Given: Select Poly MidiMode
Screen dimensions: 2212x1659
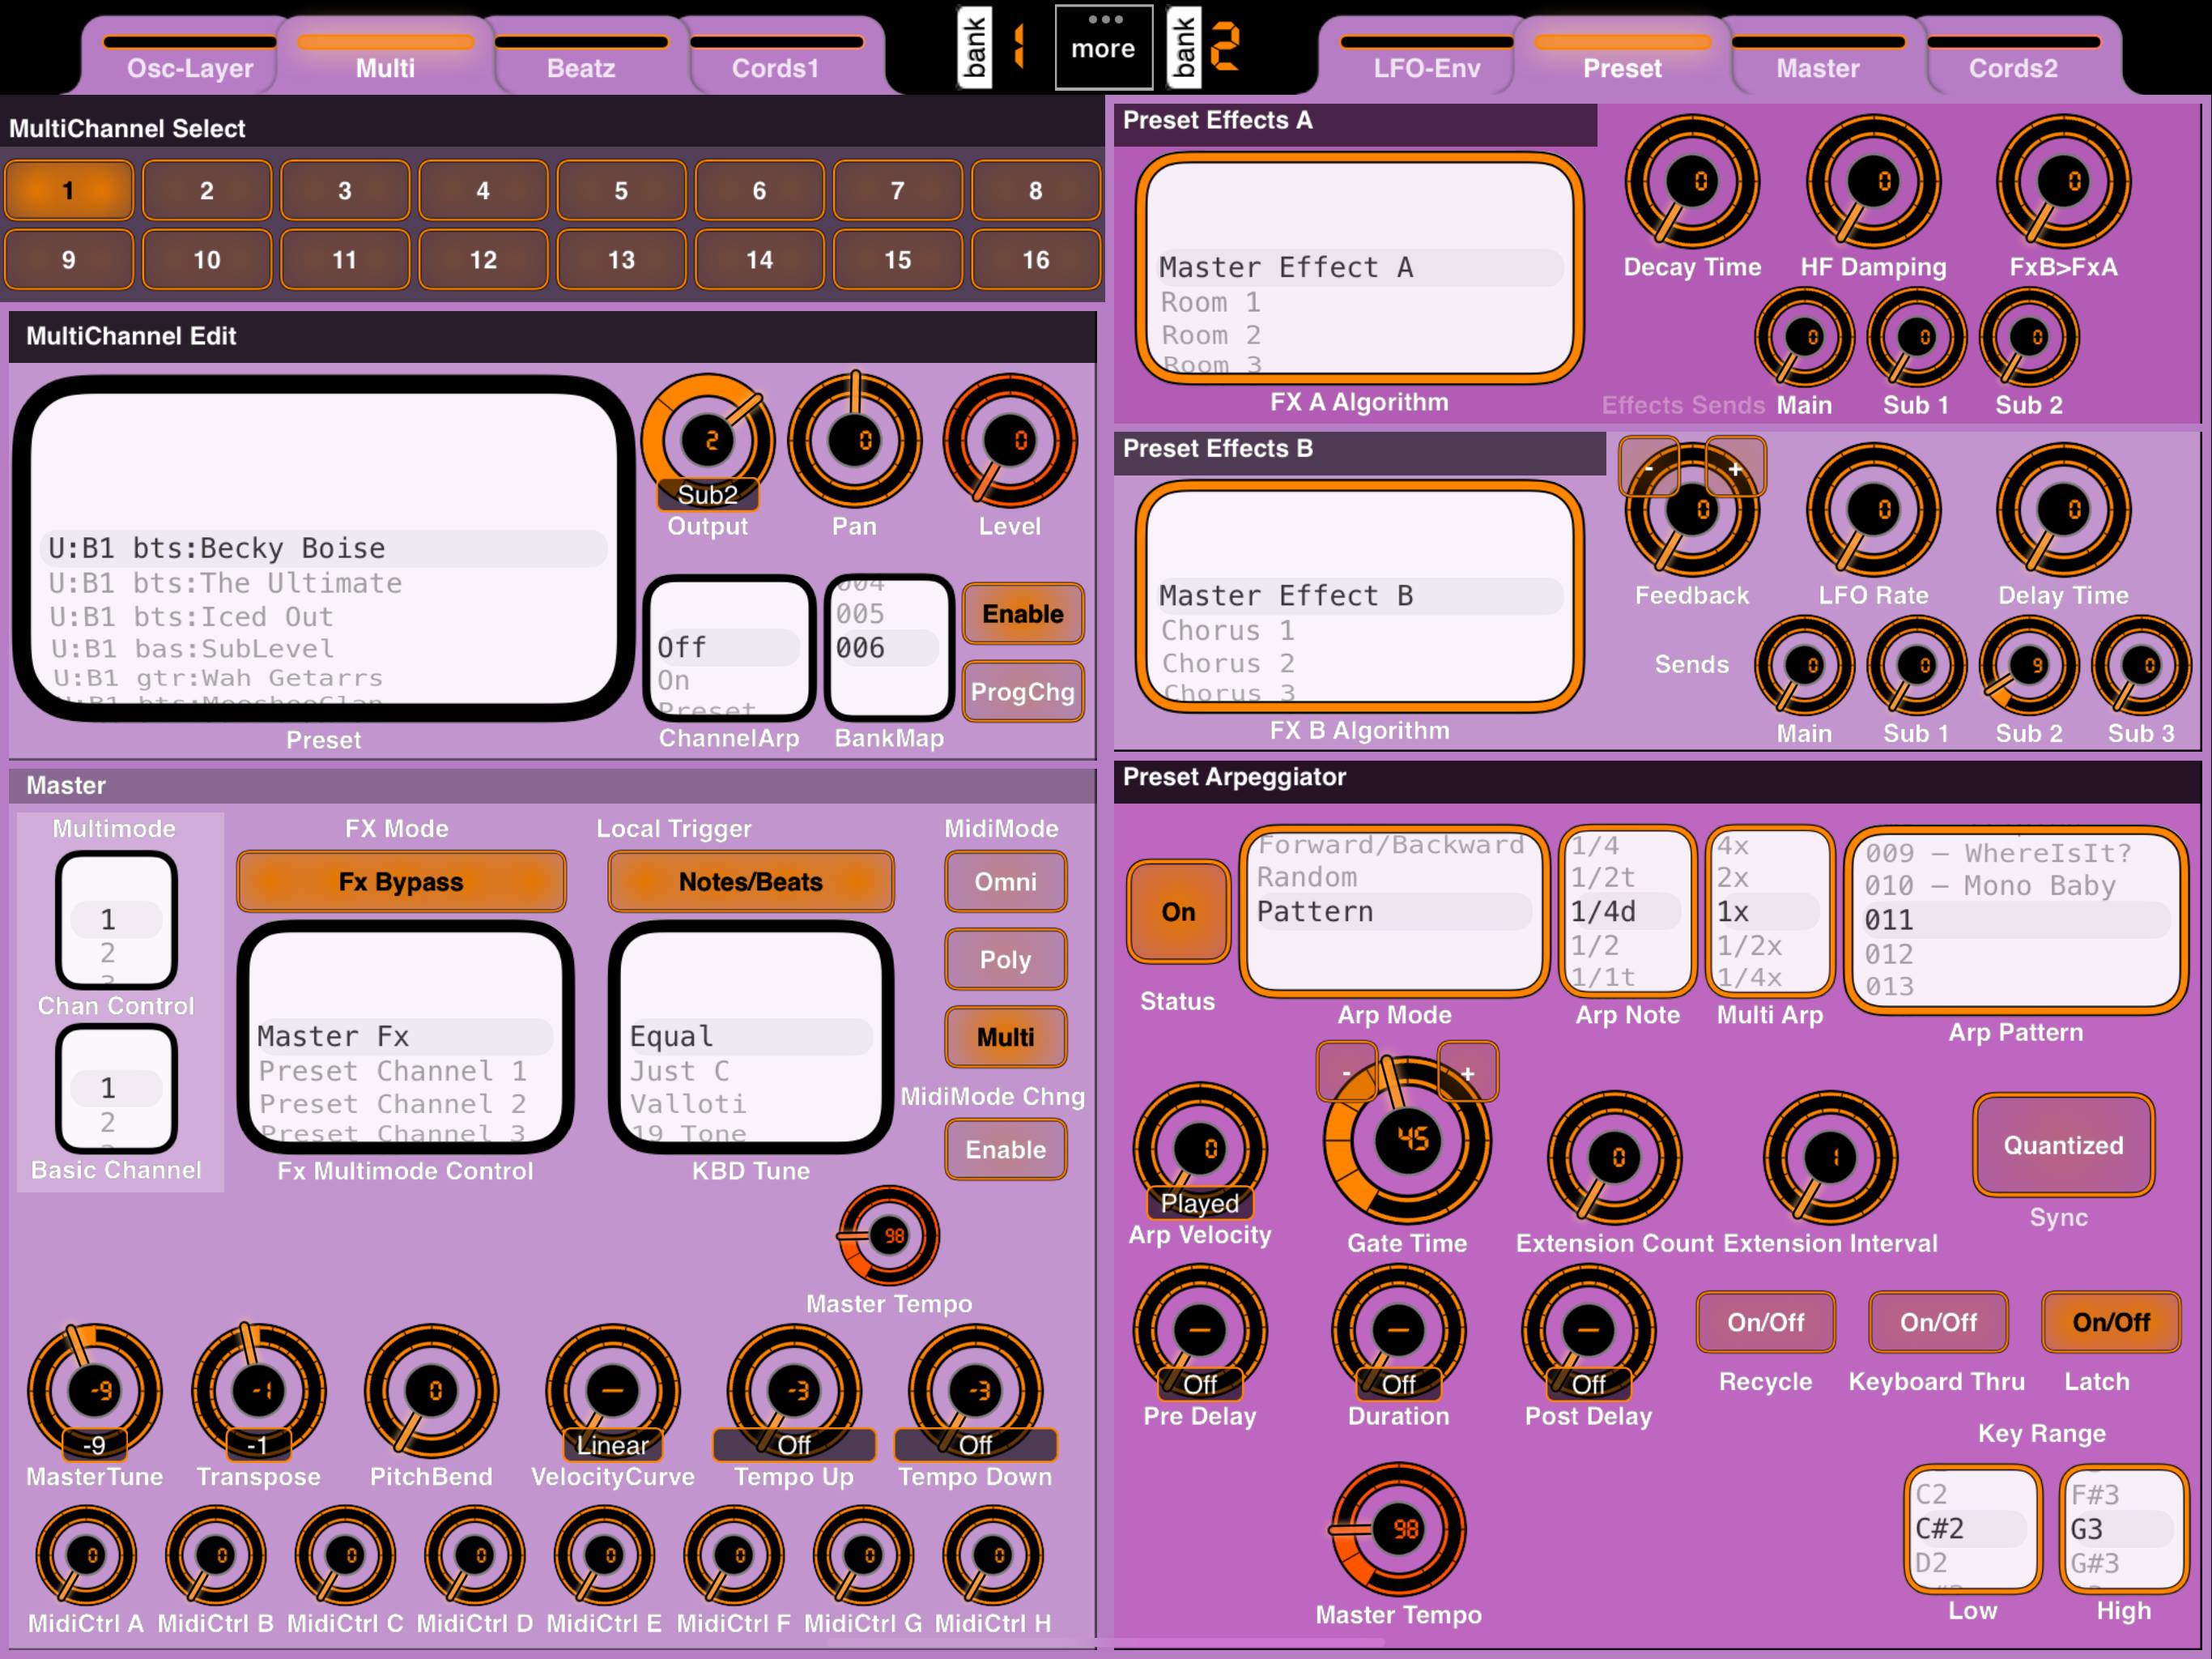Looking at the screenshot, I should click(x=1006, y=960).
